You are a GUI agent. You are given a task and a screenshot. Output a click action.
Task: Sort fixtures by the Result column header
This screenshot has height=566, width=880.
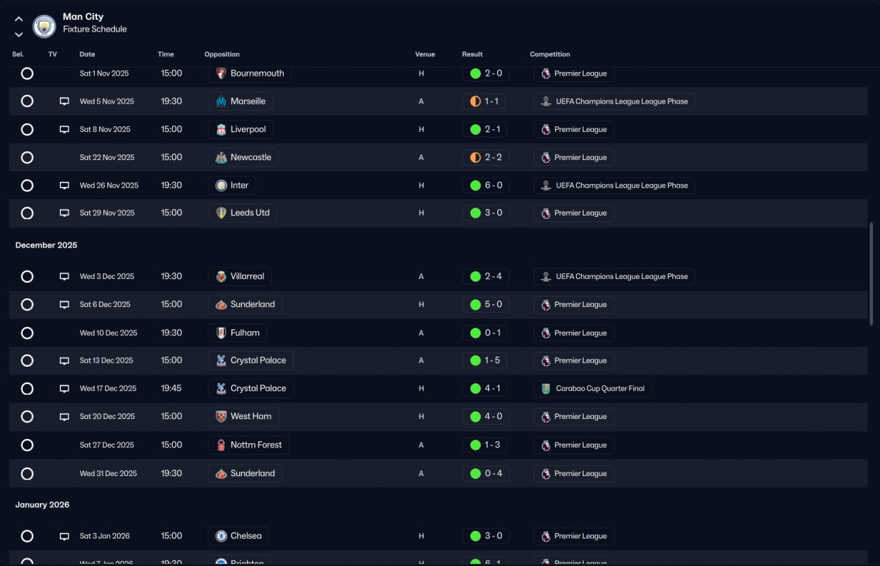click(x=472, y=54)
